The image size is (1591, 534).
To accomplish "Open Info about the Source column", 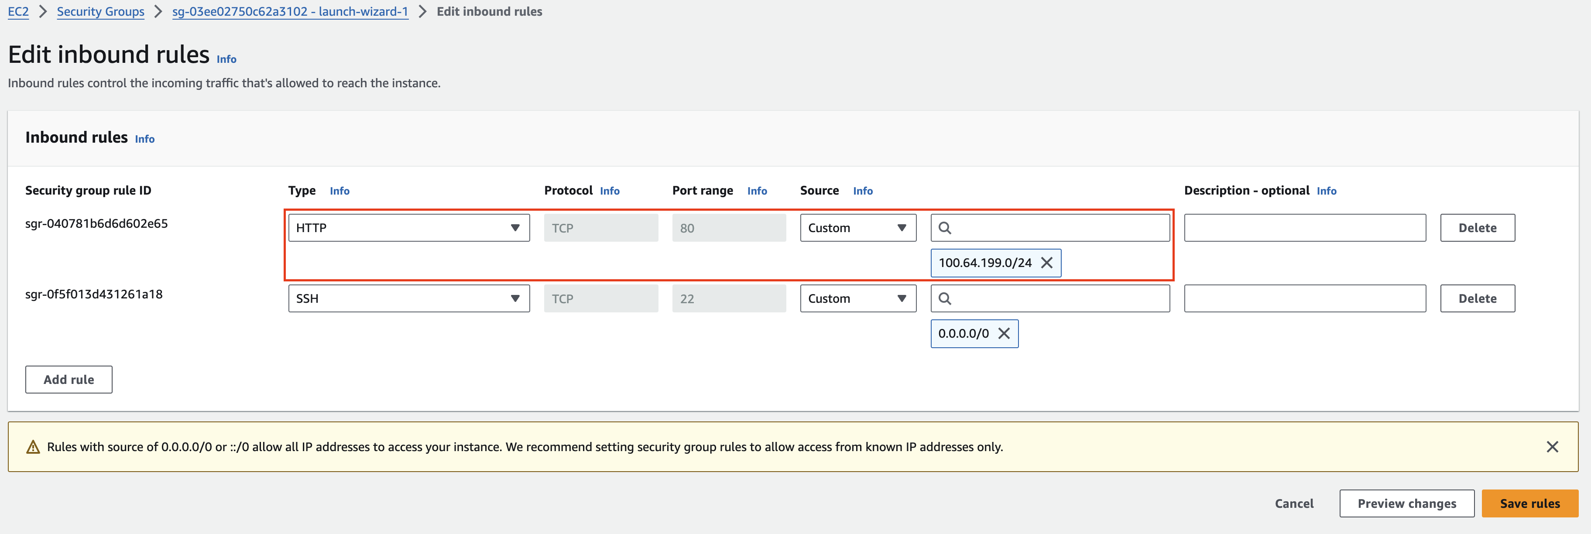I will (863, 191).
